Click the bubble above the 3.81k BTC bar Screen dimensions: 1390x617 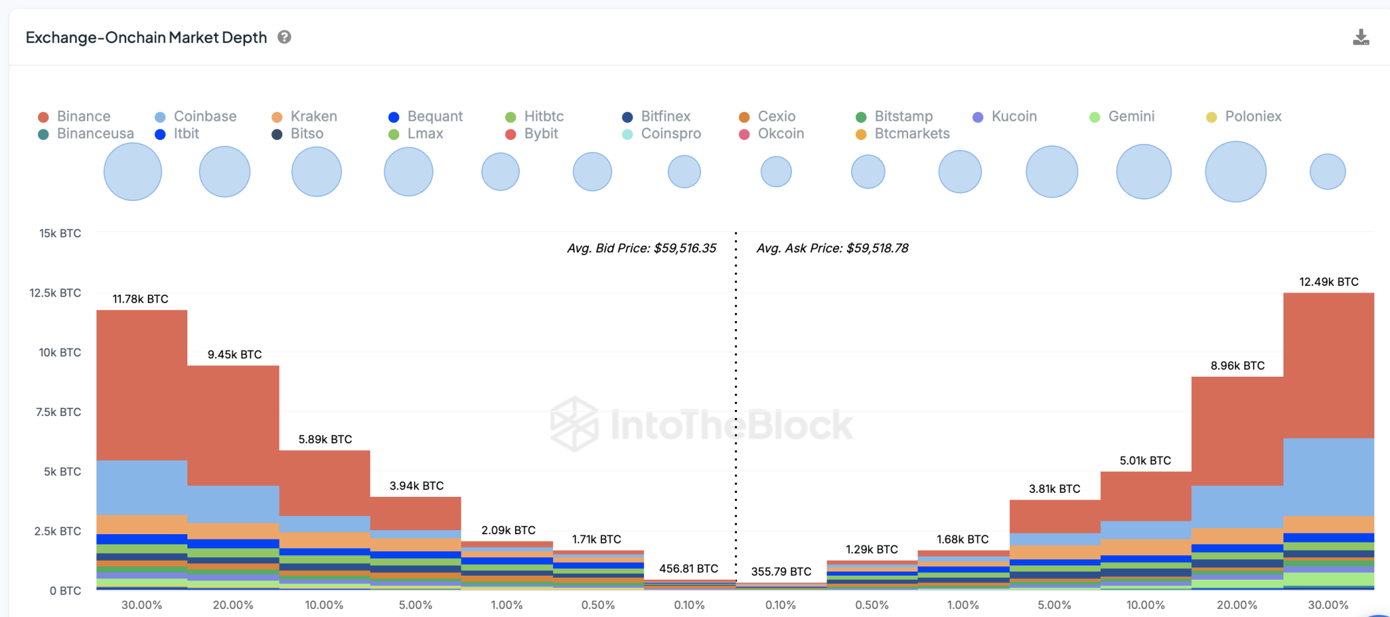pyautogui.click(x=1052, y=172)
